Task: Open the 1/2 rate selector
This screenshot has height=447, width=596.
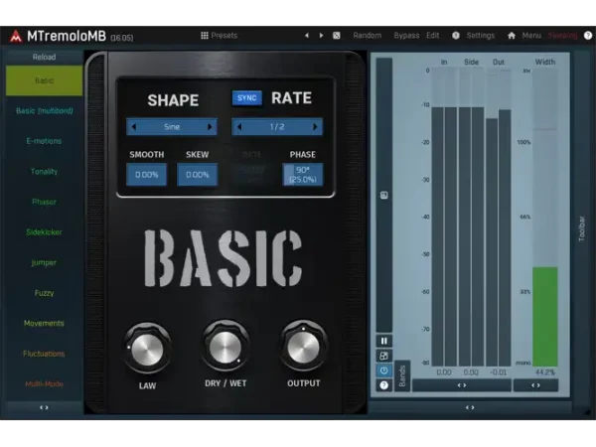Action: point(277,127)
